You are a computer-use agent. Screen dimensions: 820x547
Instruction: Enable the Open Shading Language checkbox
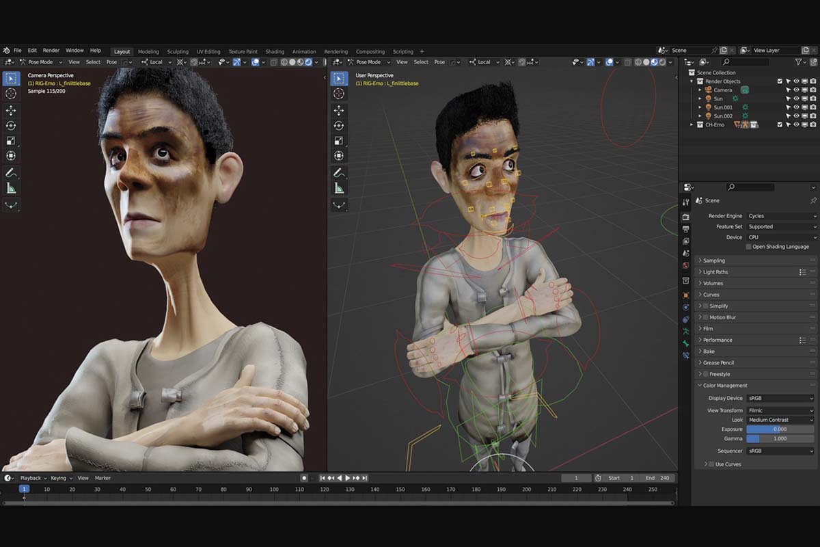click(x=749, y=247)
